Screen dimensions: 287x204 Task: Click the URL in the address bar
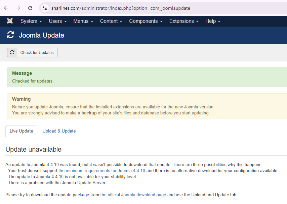click(x=121, y=8)
